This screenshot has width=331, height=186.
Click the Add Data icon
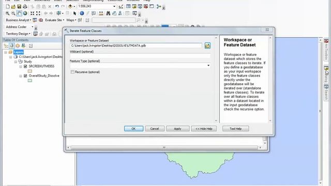[70, 7]
